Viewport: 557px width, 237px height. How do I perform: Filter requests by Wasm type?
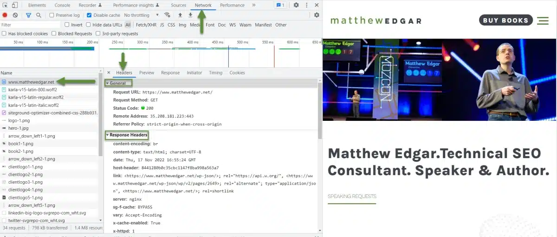(x=246, y=25)
